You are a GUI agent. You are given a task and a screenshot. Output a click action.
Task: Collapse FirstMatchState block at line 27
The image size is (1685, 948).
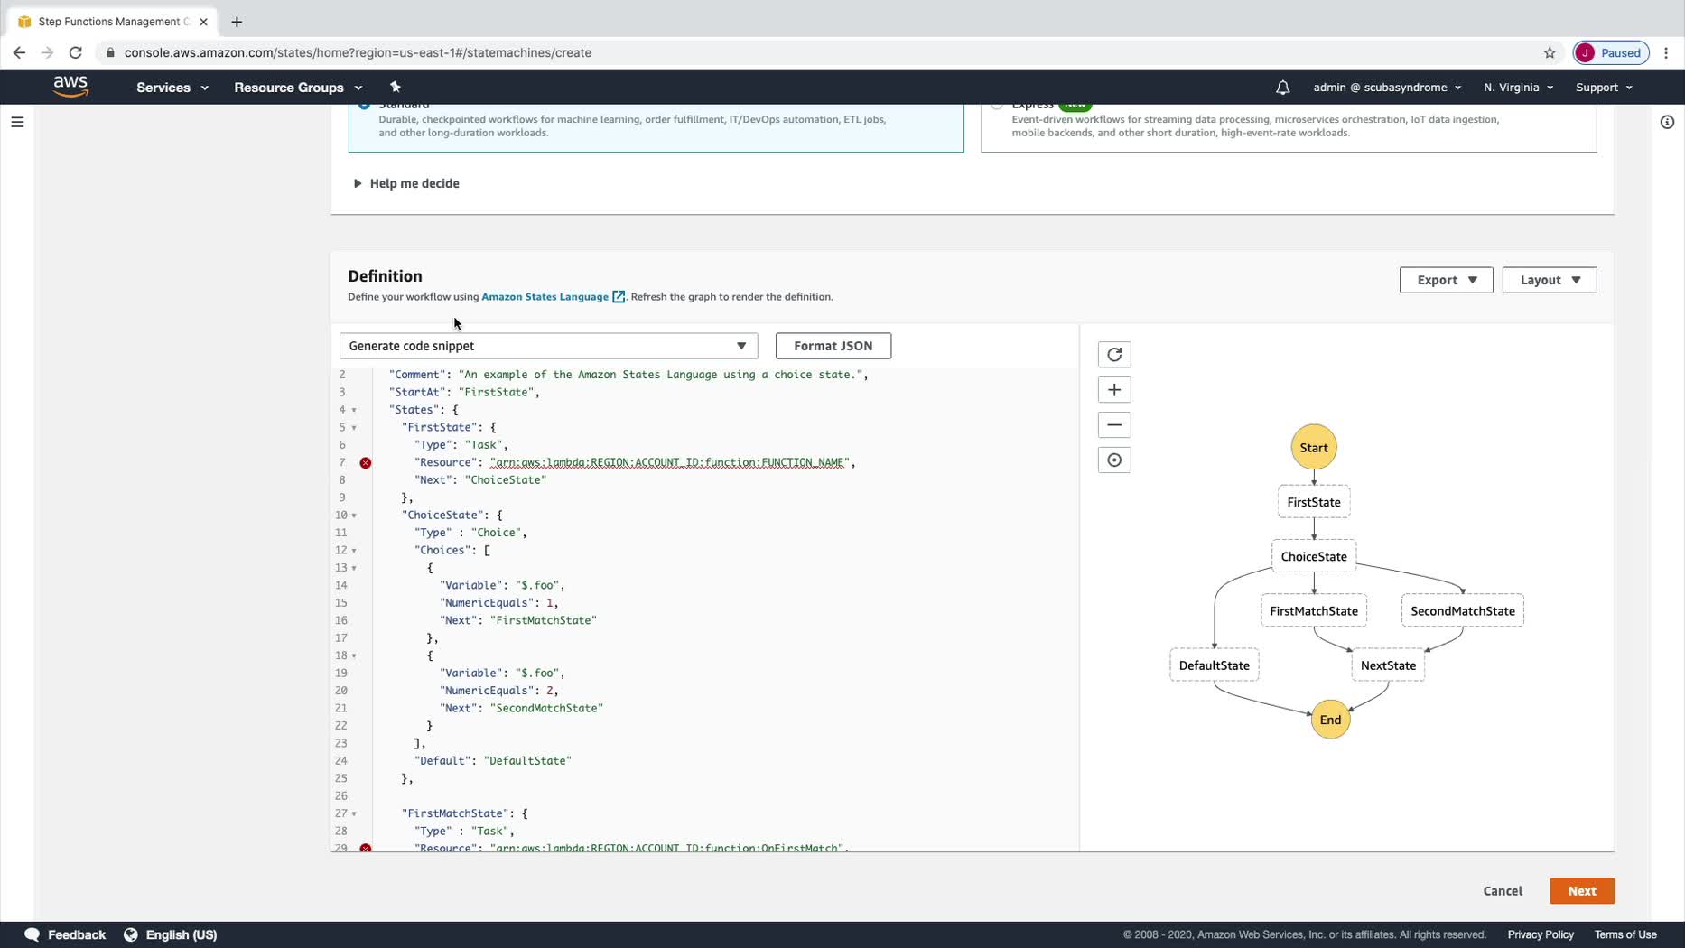click(354, 813)
